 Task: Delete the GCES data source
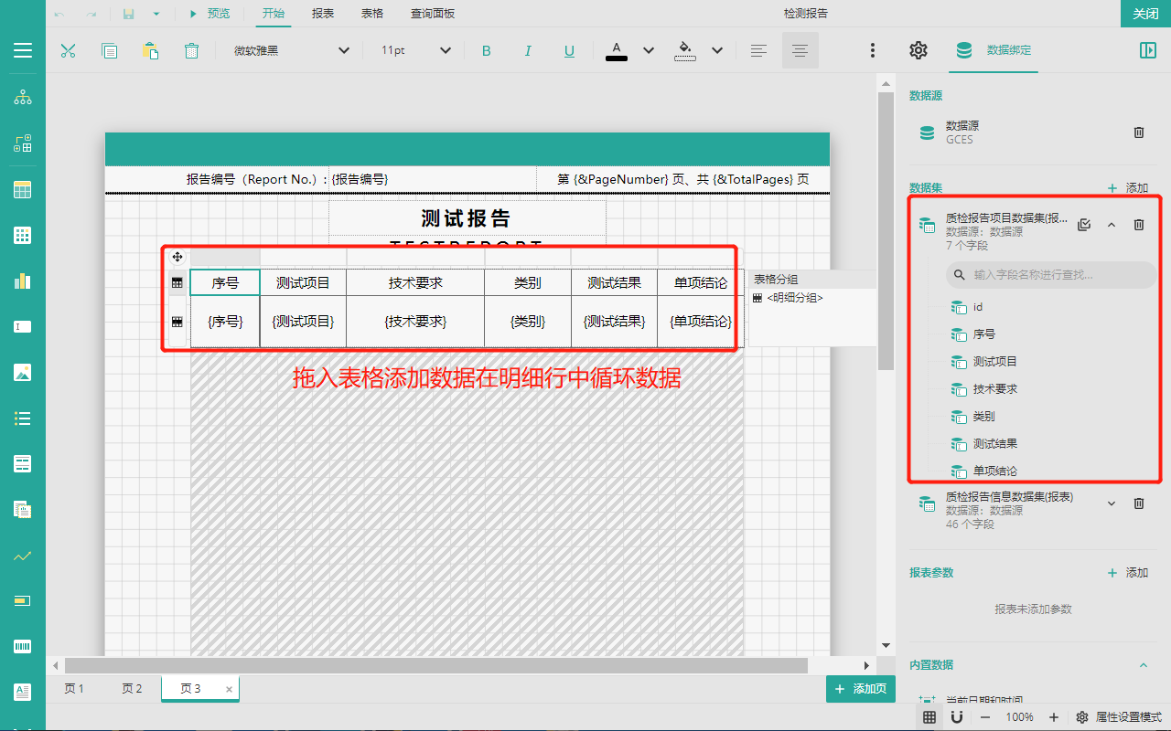(1139, 132)
